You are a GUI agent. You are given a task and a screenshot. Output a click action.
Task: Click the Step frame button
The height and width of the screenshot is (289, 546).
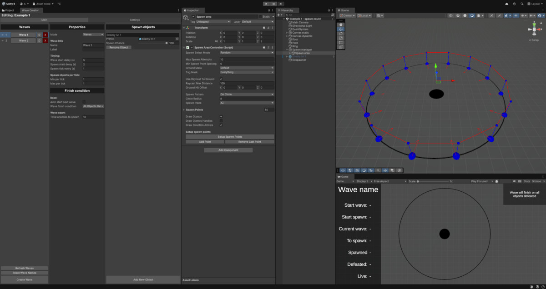tap(281, 4)
